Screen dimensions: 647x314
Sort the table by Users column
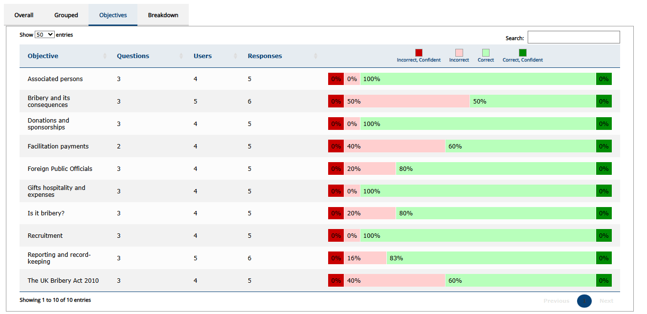point(202,56)
